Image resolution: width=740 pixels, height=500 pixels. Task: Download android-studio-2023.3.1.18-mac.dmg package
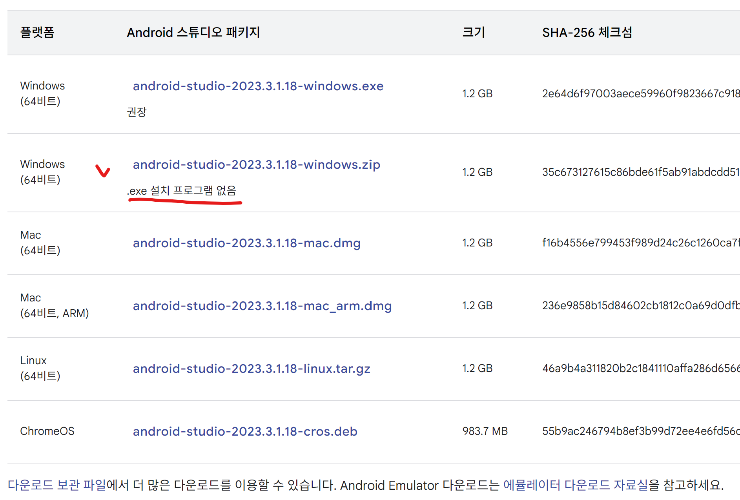tap(246, 243)
